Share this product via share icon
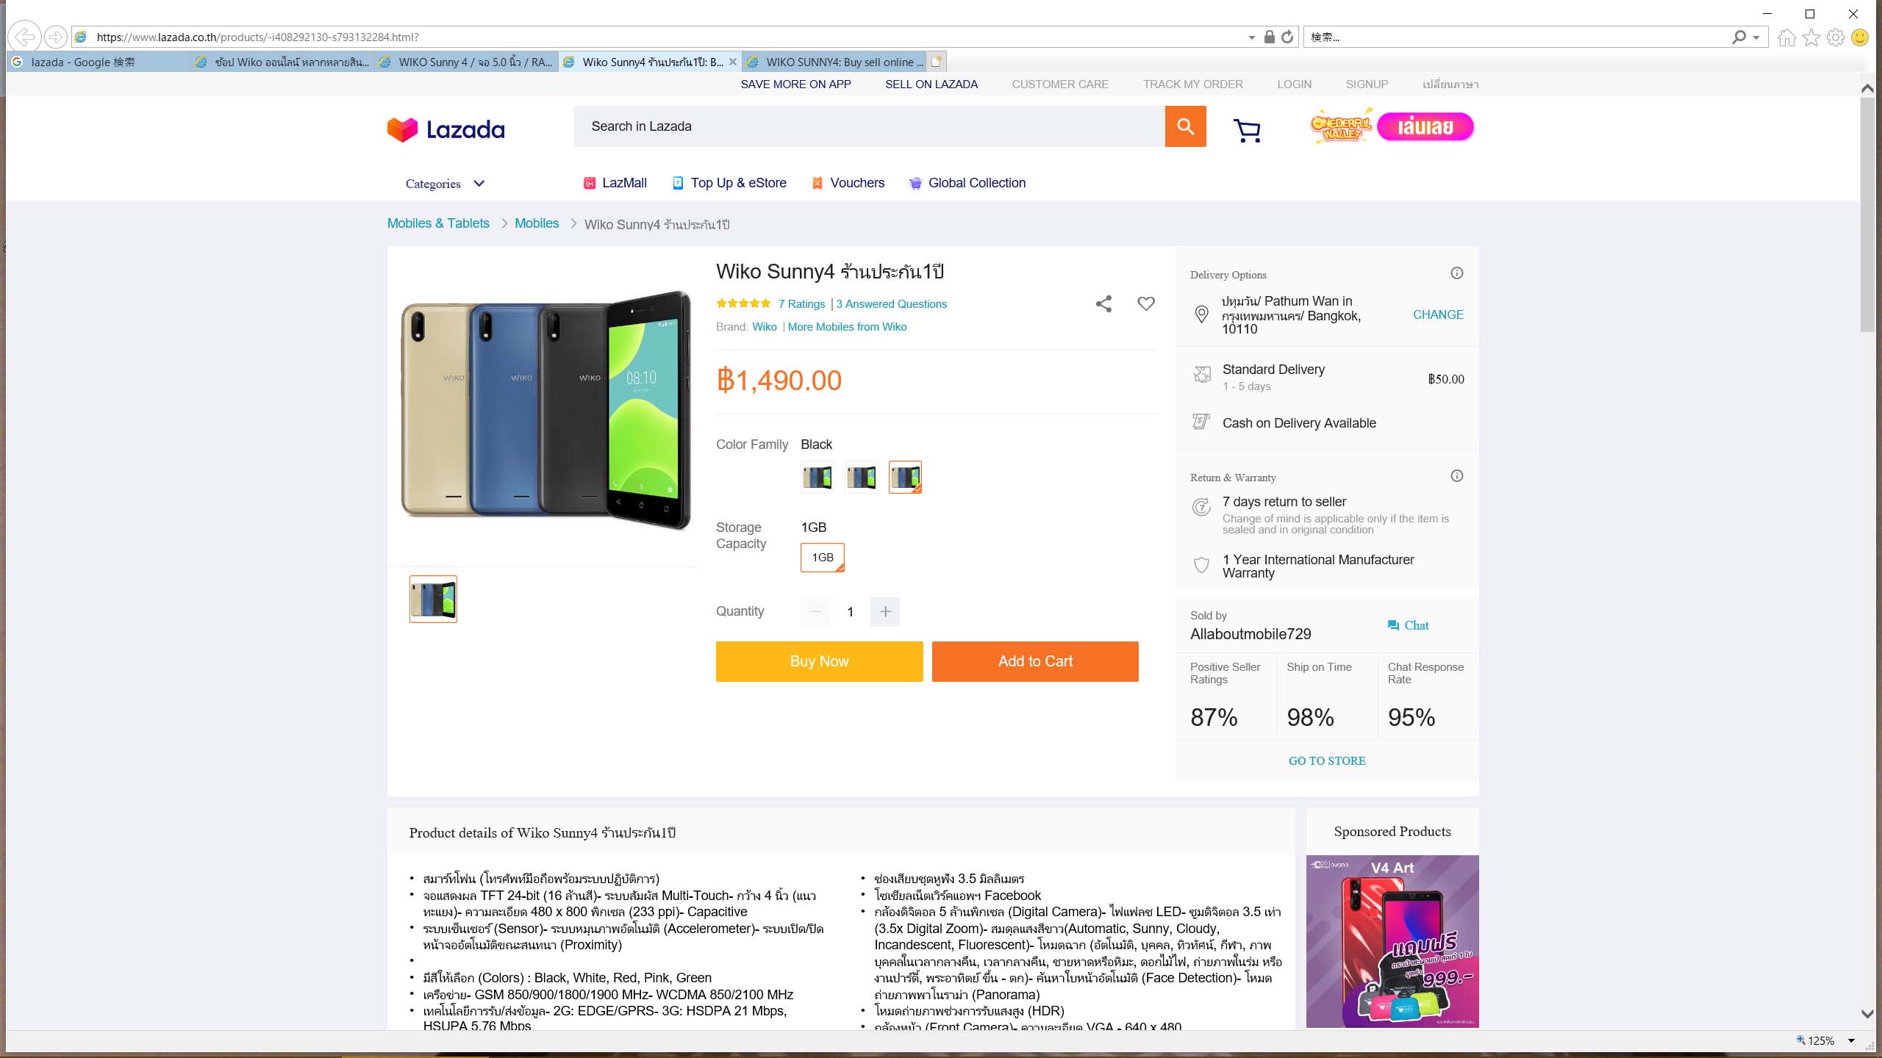 [x=1103, y=303]
